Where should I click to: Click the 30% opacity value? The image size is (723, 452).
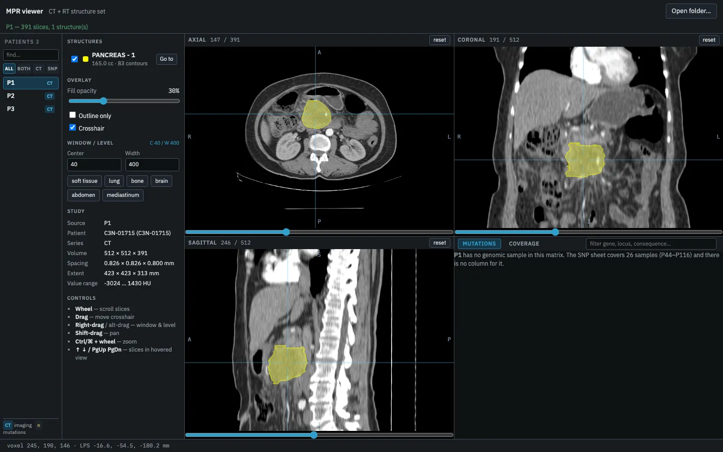coord(174,91)
